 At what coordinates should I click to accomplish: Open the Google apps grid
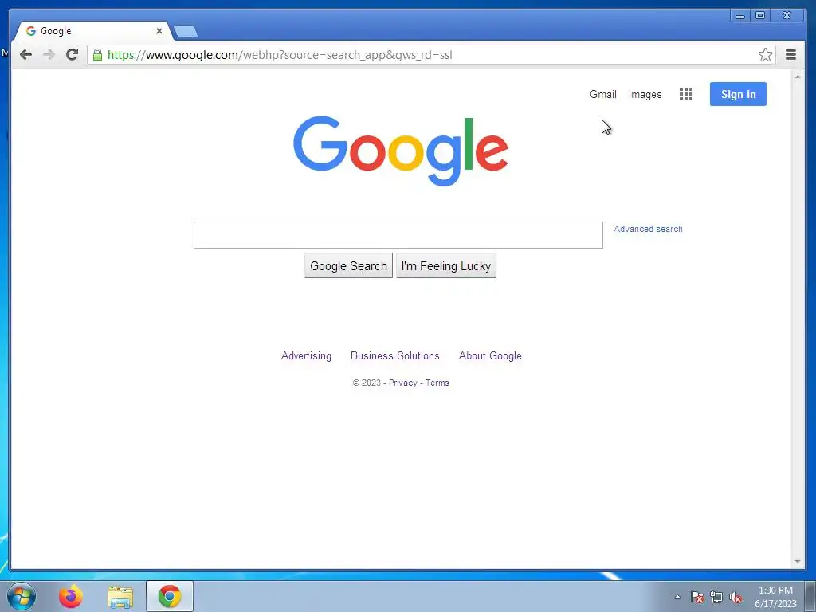pyautogui.click(x=686, y=94)
